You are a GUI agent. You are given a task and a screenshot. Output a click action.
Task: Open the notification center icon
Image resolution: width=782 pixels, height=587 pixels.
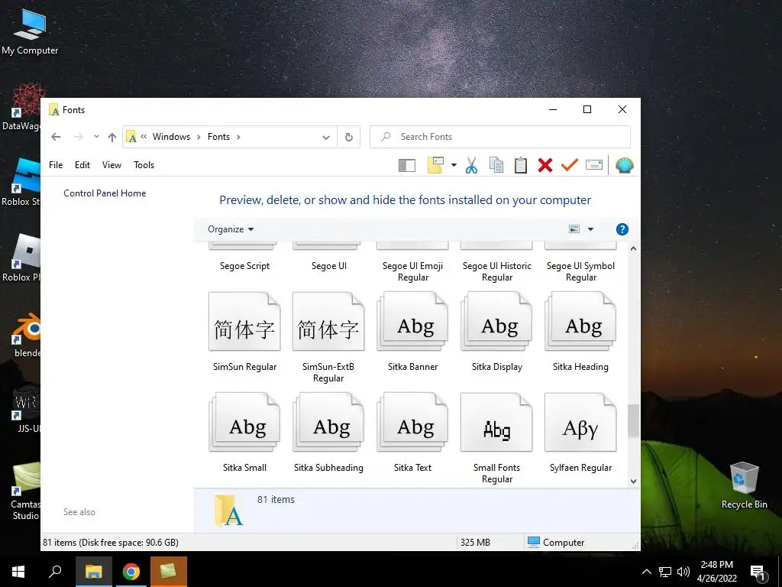(x=758, y=572)
